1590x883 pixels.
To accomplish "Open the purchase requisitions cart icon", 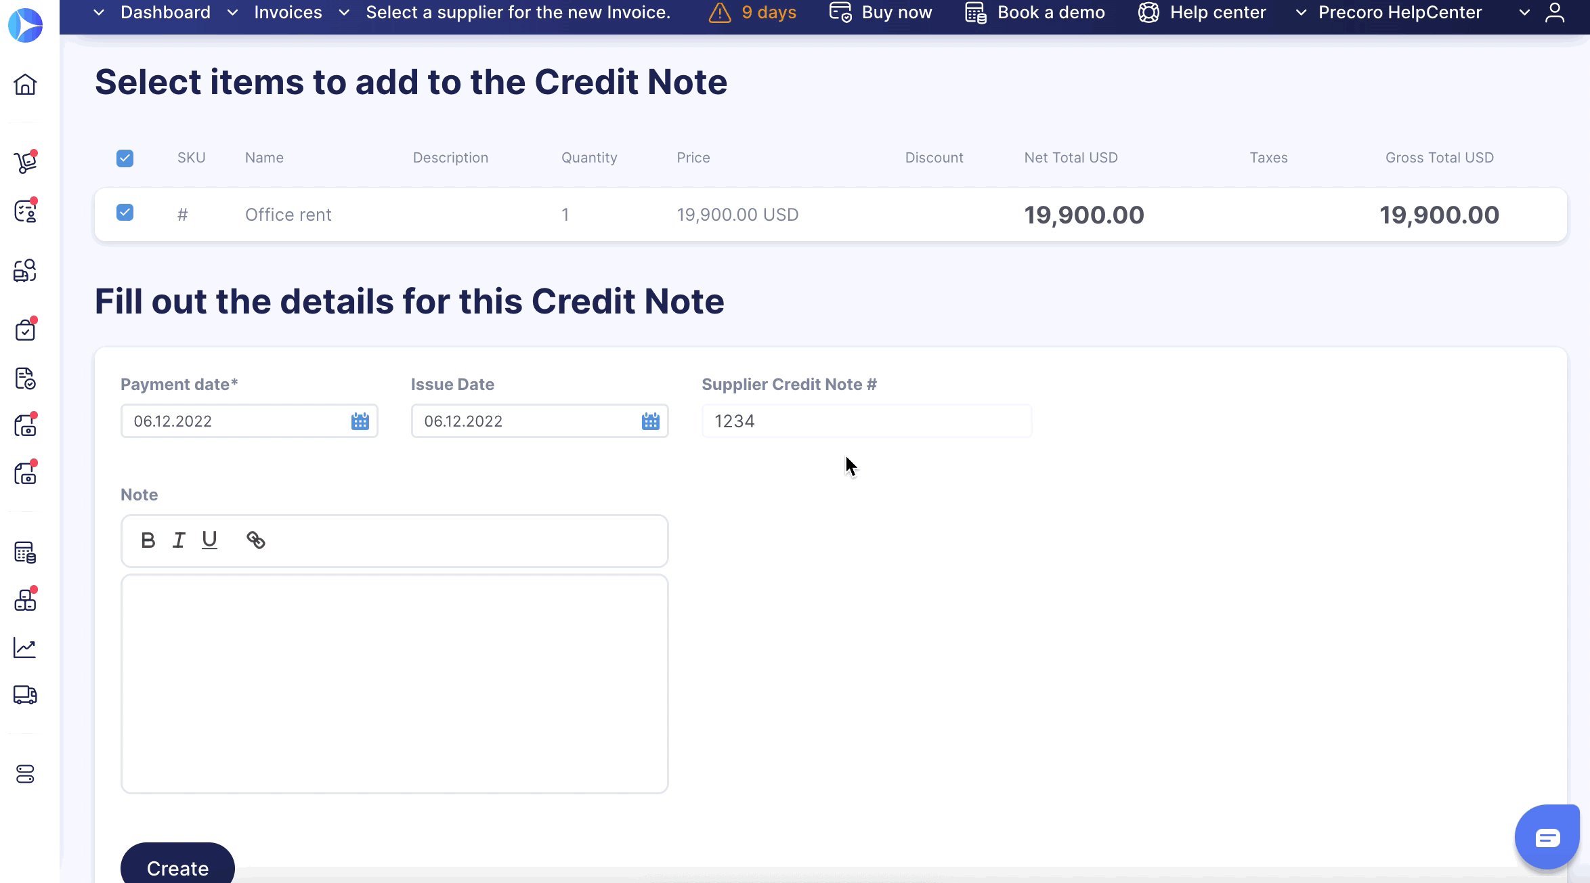I will [x=25, y=163].
